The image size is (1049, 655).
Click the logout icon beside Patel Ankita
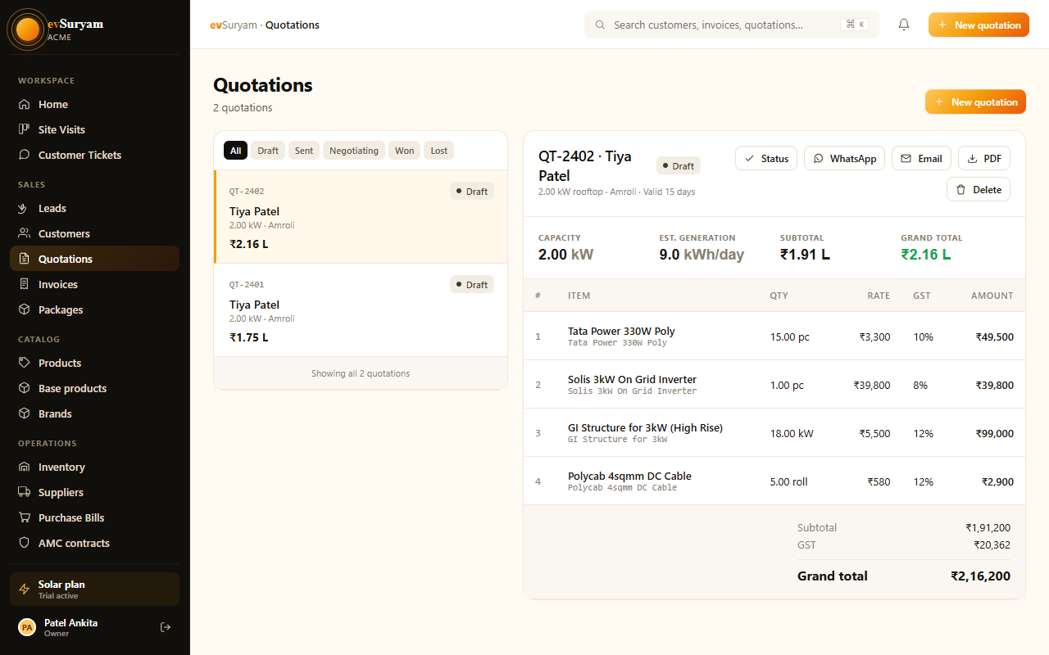[166, 627]
